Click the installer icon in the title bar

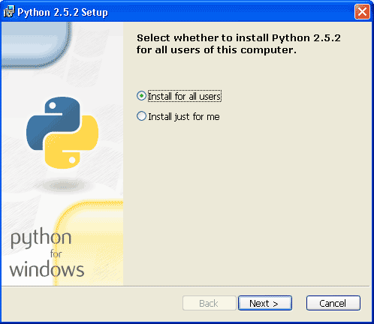point(9,12)
